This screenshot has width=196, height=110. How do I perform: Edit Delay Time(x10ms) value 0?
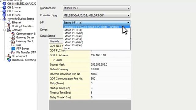tap(111, 97)
